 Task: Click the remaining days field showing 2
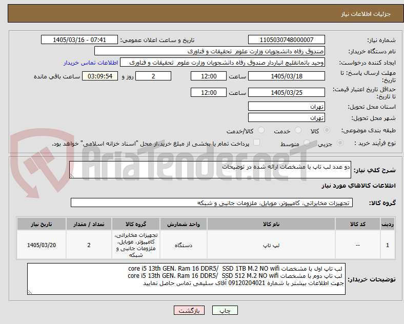point(153,76)
